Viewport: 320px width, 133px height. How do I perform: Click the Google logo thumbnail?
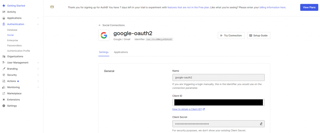[104, 36]
